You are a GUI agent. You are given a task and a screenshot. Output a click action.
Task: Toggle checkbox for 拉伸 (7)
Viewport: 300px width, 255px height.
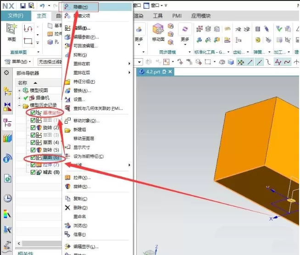click(x=33, y=165)
